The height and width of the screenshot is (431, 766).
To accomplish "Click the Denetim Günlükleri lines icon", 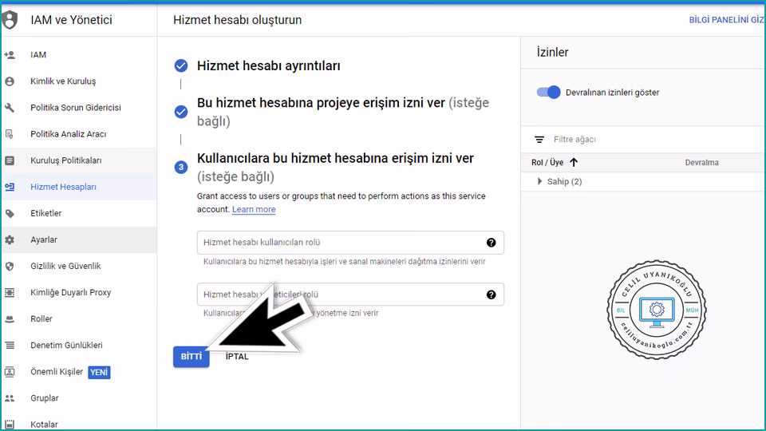I will pyautogui.click(x=10, y=345).
